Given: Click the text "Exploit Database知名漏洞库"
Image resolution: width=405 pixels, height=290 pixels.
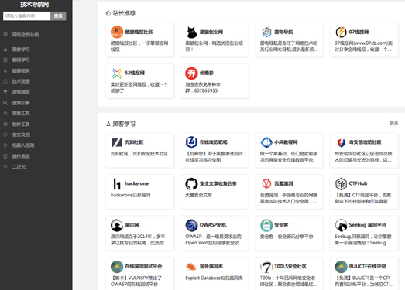Looking at the screenshot, I should 214,278.
